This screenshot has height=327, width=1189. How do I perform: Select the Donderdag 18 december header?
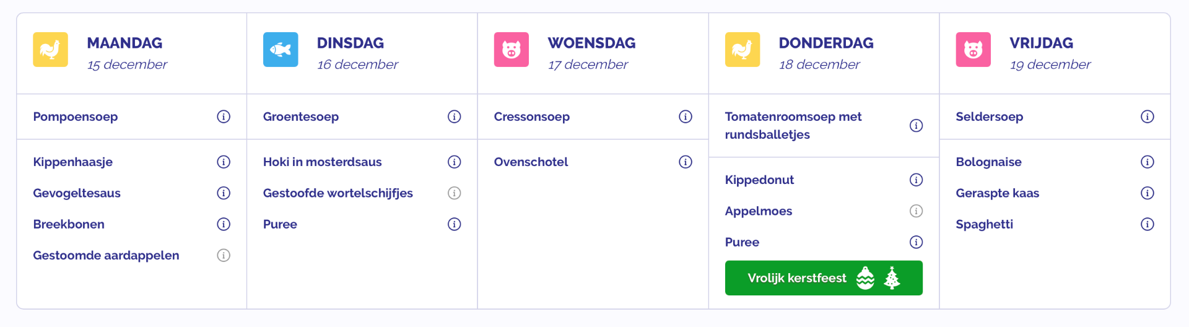(825, 53)
